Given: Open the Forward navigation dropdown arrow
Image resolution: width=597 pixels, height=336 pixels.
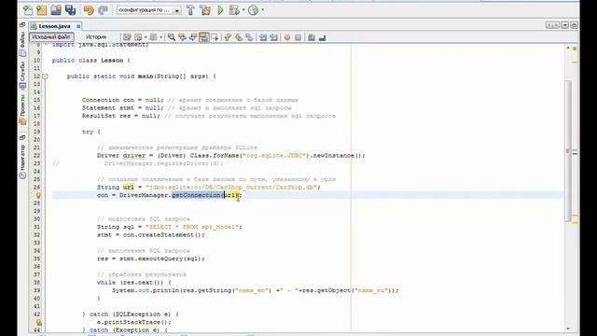Looking at the screenshot, I should tap(161, 37).
